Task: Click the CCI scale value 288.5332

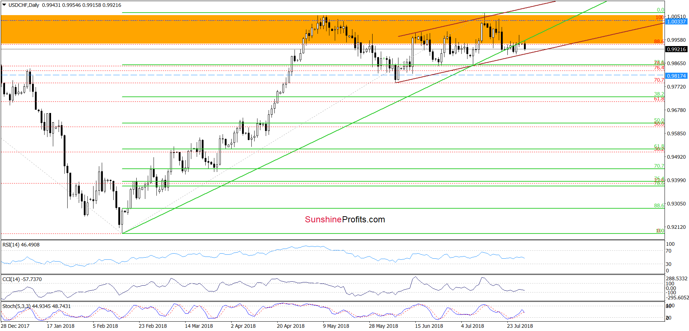Action: (x=677, y=278)
